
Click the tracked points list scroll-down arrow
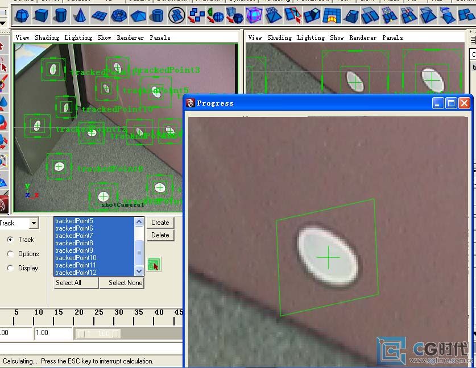coord(139,271)
